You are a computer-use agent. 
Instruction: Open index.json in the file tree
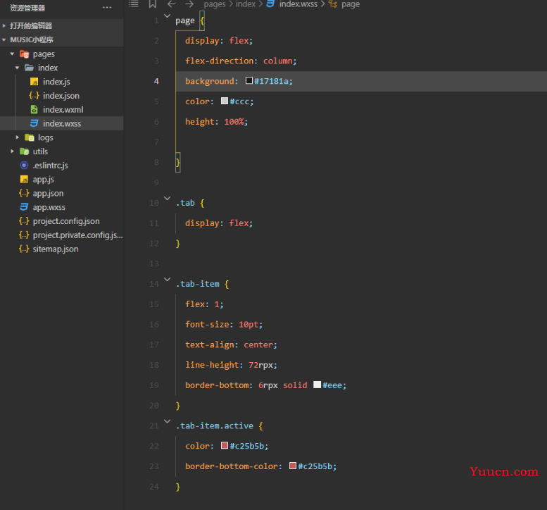click(61, 96)
